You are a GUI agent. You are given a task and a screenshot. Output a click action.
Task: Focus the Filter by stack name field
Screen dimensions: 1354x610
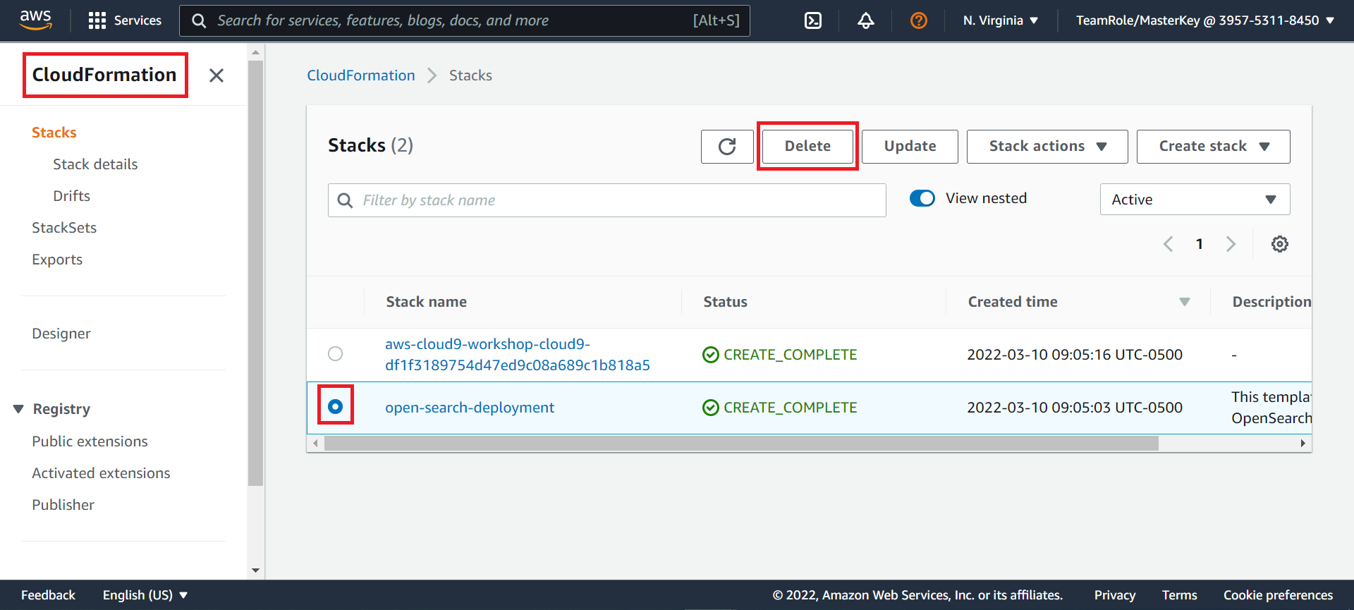606,200
